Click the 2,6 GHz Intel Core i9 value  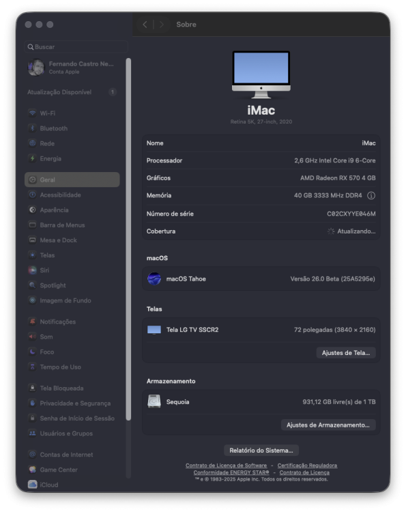335,160
